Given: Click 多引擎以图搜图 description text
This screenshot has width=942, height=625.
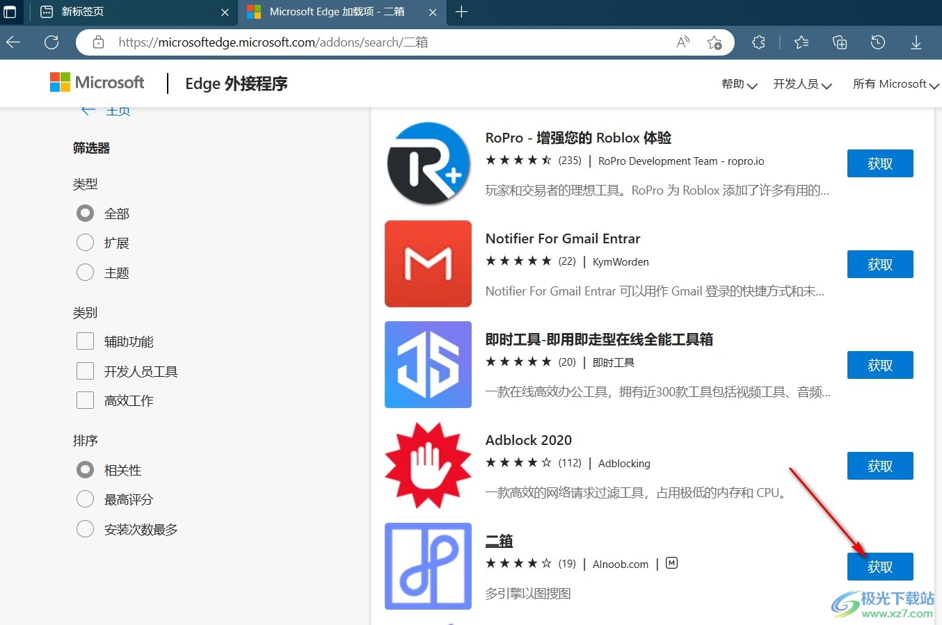Looking at the screenshot, I should tap(528, 593).
